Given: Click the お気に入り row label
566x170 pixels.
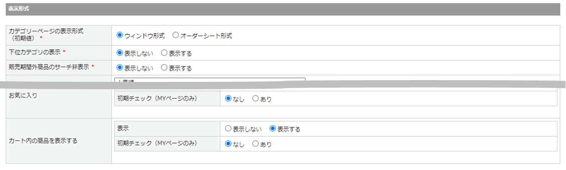Looking at the screenshot, I should pyautogui.click(x=23, y=96).
